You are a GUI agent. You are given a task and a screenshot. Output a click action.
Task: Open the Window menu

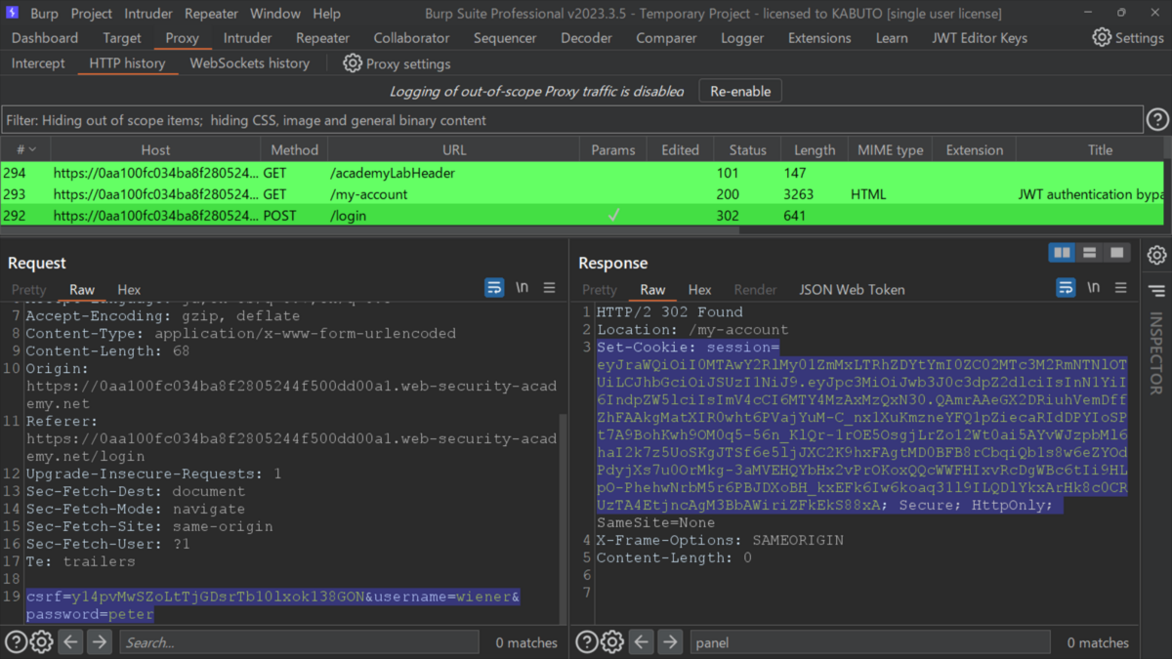tap(274, 14)
